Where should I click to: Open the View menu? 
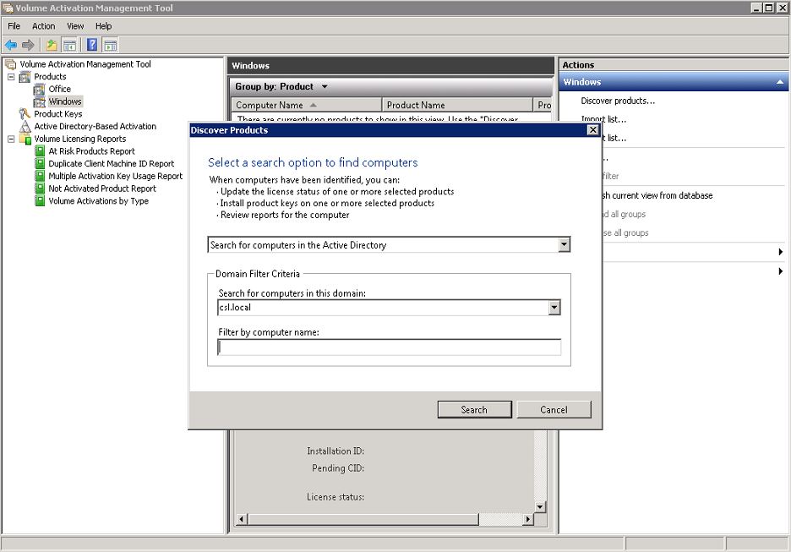point(75,26)
